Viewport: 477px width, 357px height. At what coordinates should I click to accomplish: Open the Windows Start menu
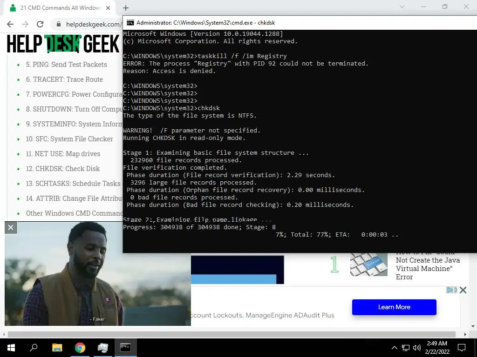[11, 347]
